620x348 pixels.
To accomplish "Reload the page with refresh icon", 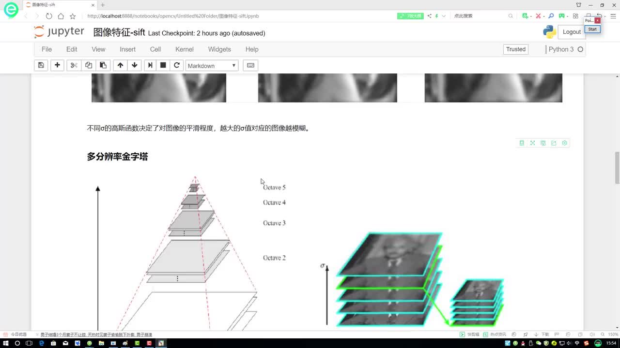I will (x=49, y=16).
